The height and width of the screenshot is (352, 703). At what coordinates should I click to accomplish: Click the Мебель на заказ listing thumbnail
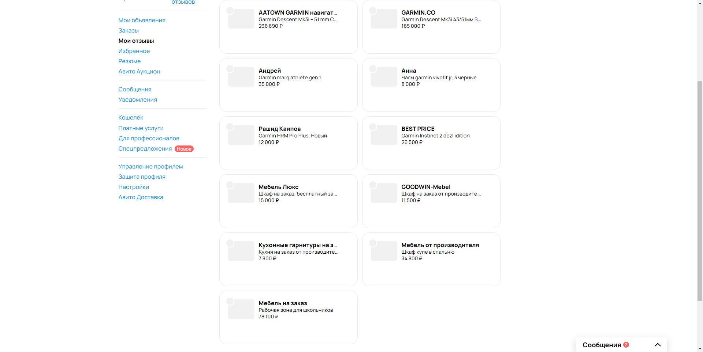241,309
